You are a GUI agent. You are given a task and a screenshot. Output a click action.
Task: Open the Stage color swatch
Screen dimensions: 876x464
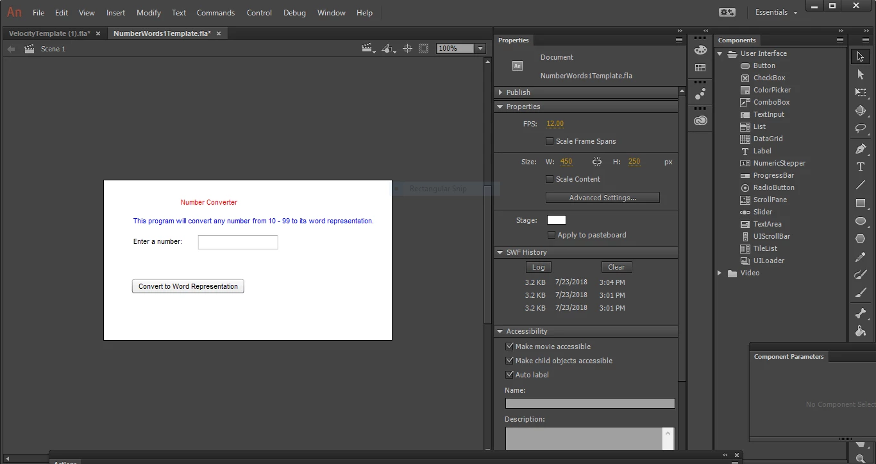[x=557, y=220]
